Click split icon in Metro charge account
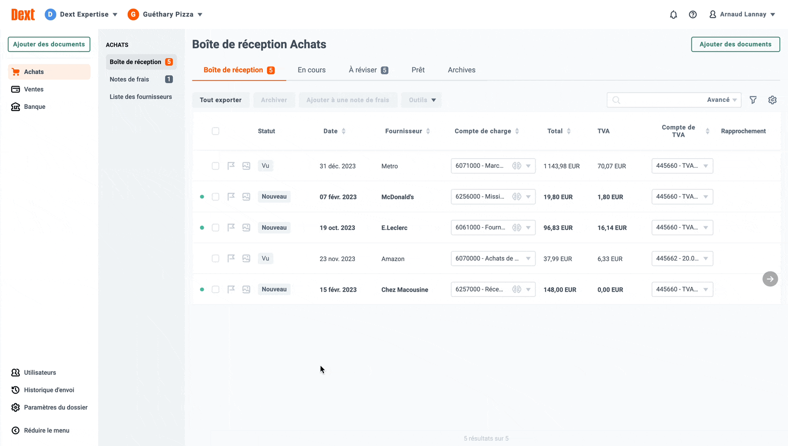Screen dimensions: 788x446 click(x=516, y=166)
